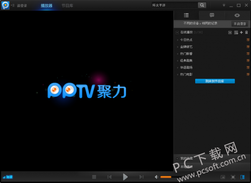
Task: Open the chat bubble tab
Action: pos(212,15)
